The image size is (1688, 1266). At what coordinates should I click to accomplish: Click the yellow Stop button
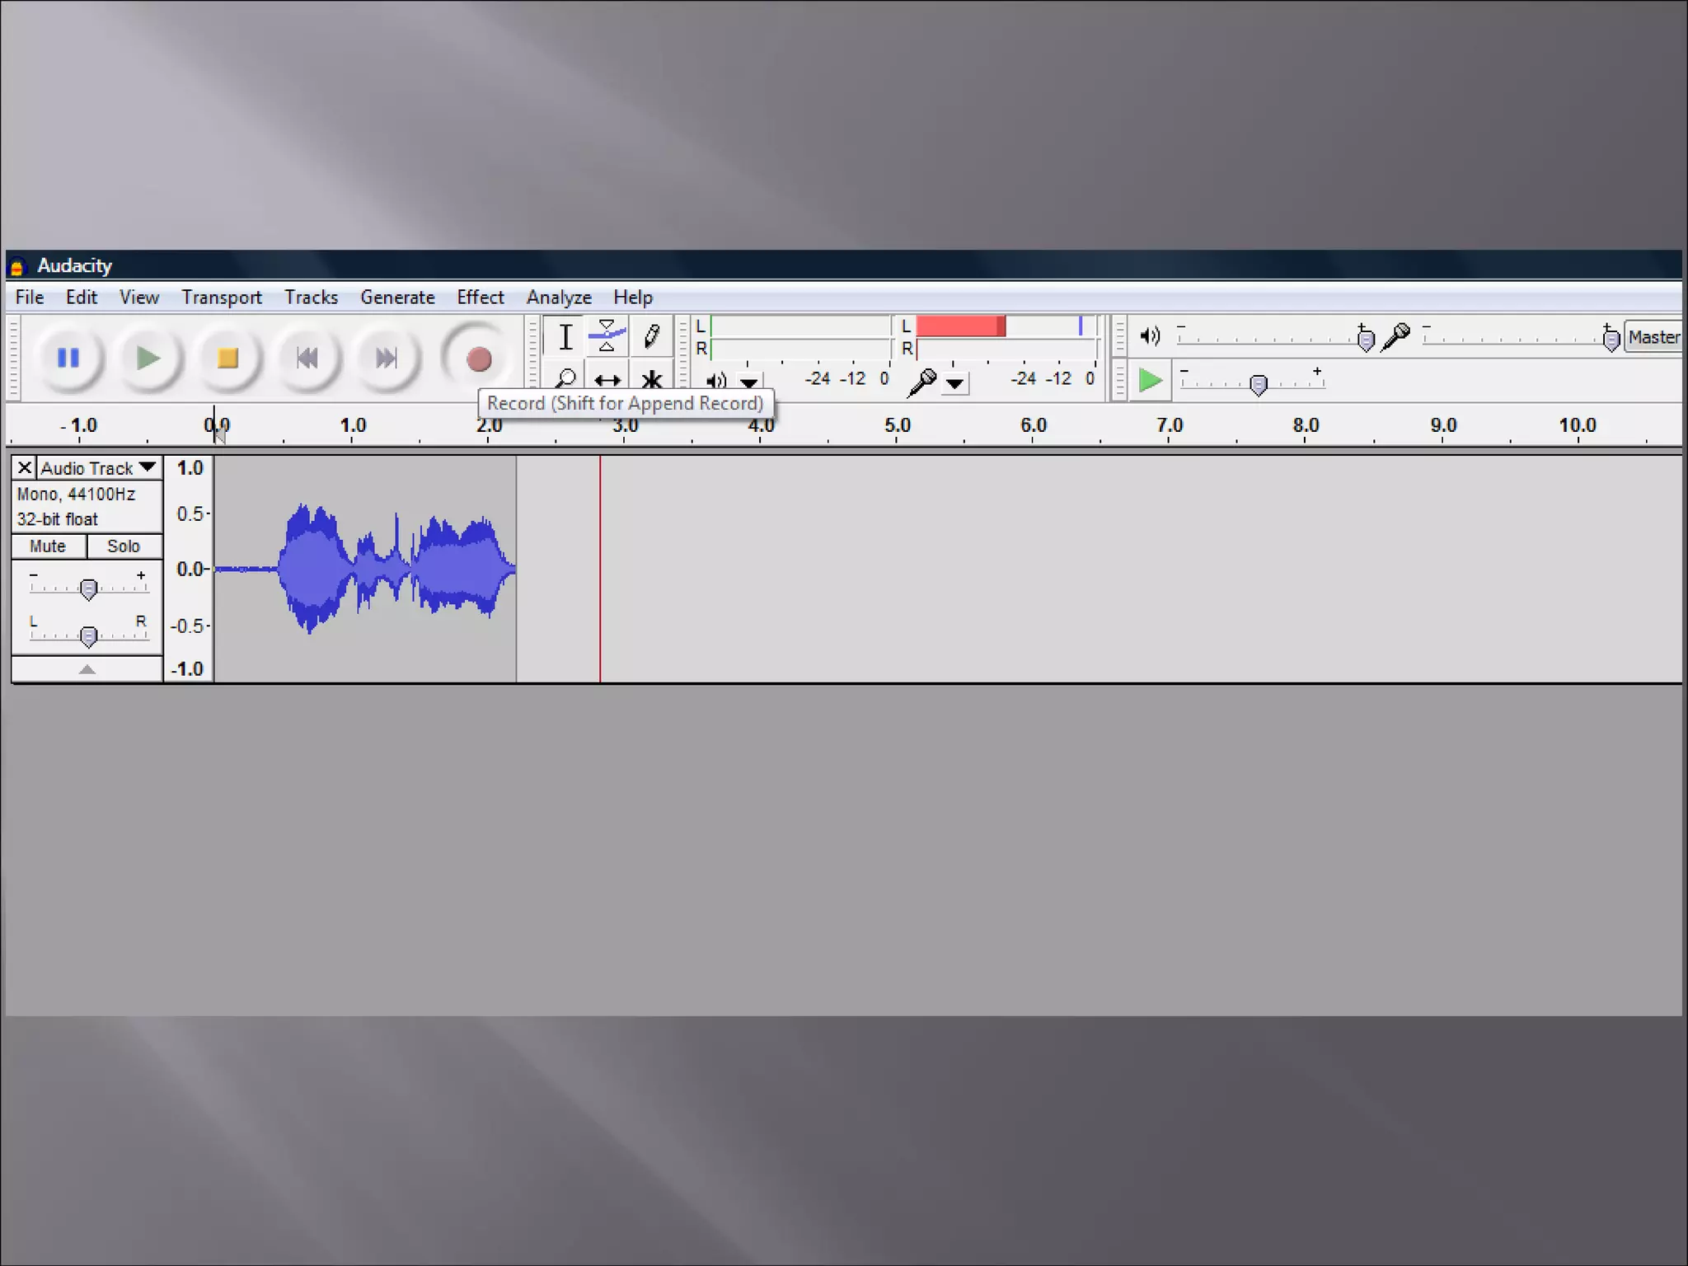(227, 359)
